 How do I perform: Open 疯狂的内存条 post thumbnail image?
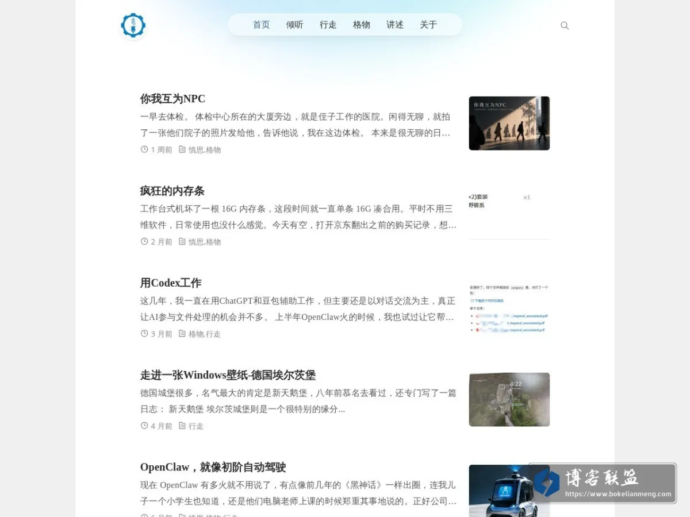(x=509, y=215)
